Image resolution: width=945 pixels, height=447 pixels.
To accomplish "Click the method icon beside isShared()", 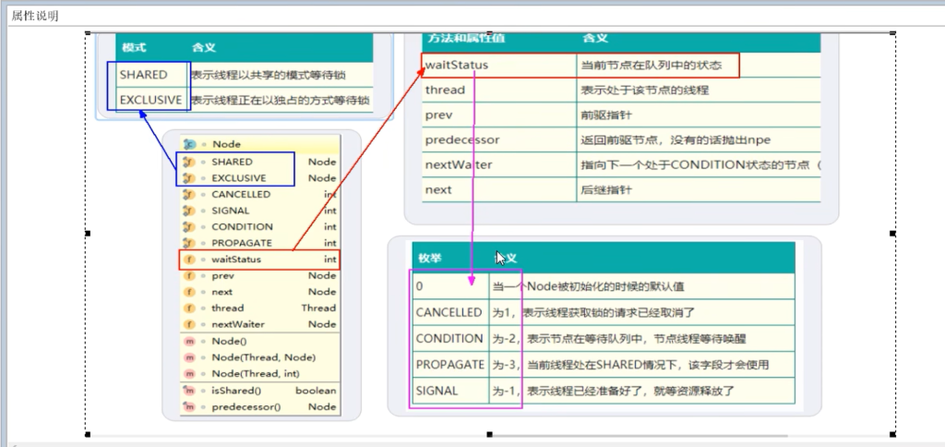I will (x=188, y=391).
